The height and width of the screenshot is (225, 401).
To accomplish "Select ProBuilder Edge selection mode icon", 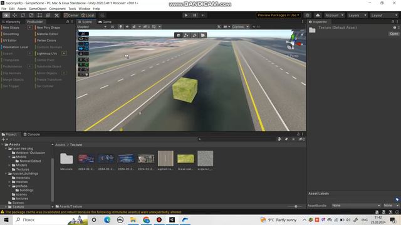I will [x=194, y=35].
